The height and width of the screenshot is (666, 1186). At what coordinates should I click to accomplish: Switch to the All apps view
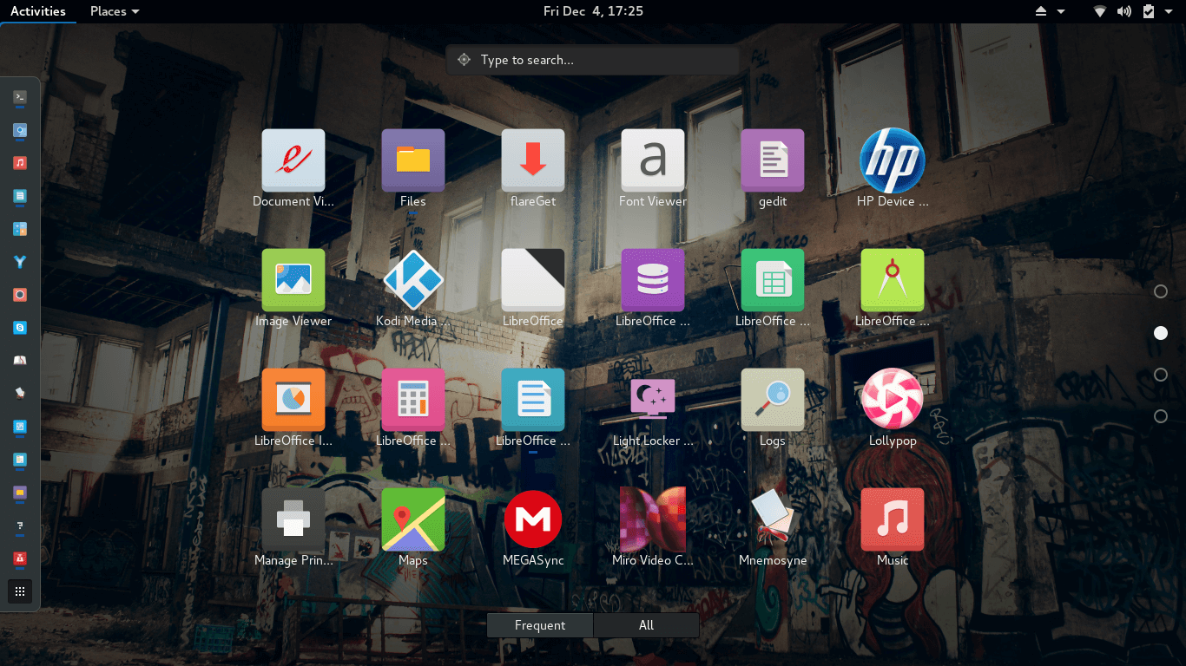tap(646, 625)
